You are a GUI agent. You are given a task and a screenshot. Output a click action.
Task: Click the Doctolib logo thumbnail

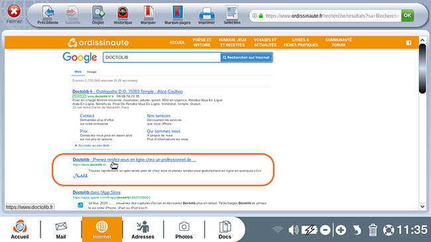click(x=80, y=176)
